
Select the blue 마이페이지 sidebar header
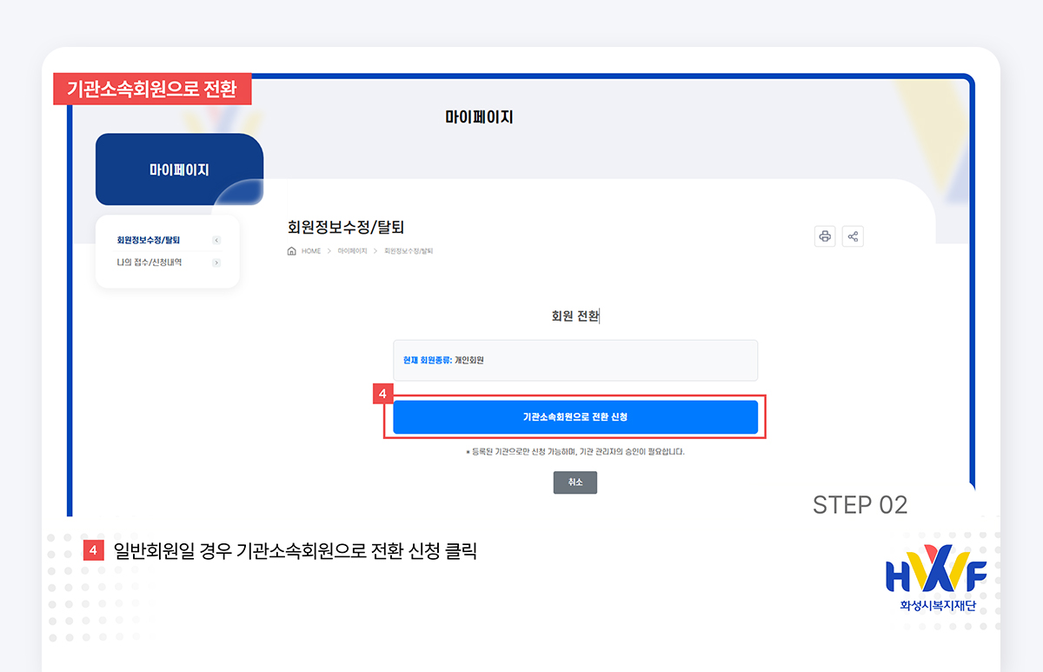179,169
